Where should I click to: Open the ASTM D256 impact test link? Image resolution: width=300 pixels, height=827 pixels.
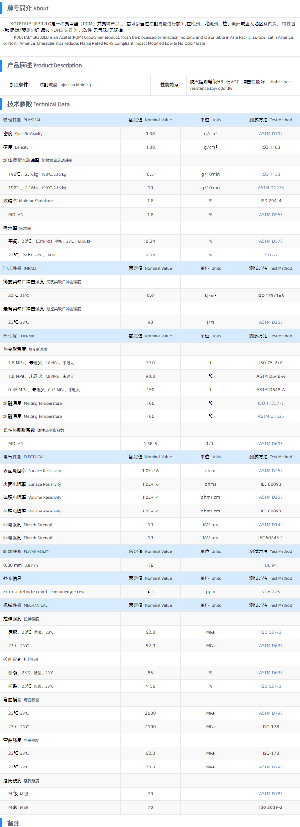click(270, 322)
